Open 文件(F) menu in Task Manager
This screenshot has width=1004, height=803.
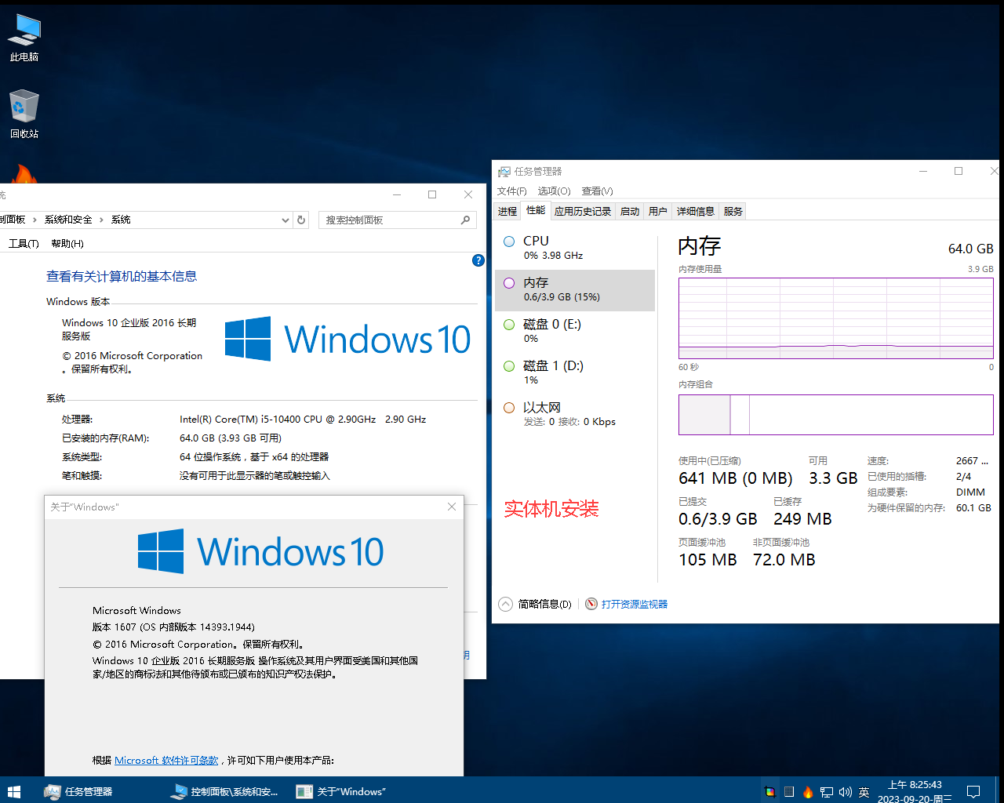[x=512, y=191]
